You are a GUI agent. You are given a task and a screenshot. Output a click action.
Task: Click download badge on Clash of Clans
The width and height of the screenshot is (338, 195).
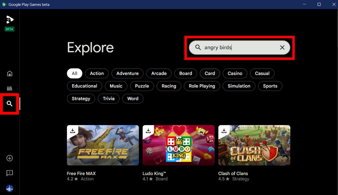pos(224,131)
